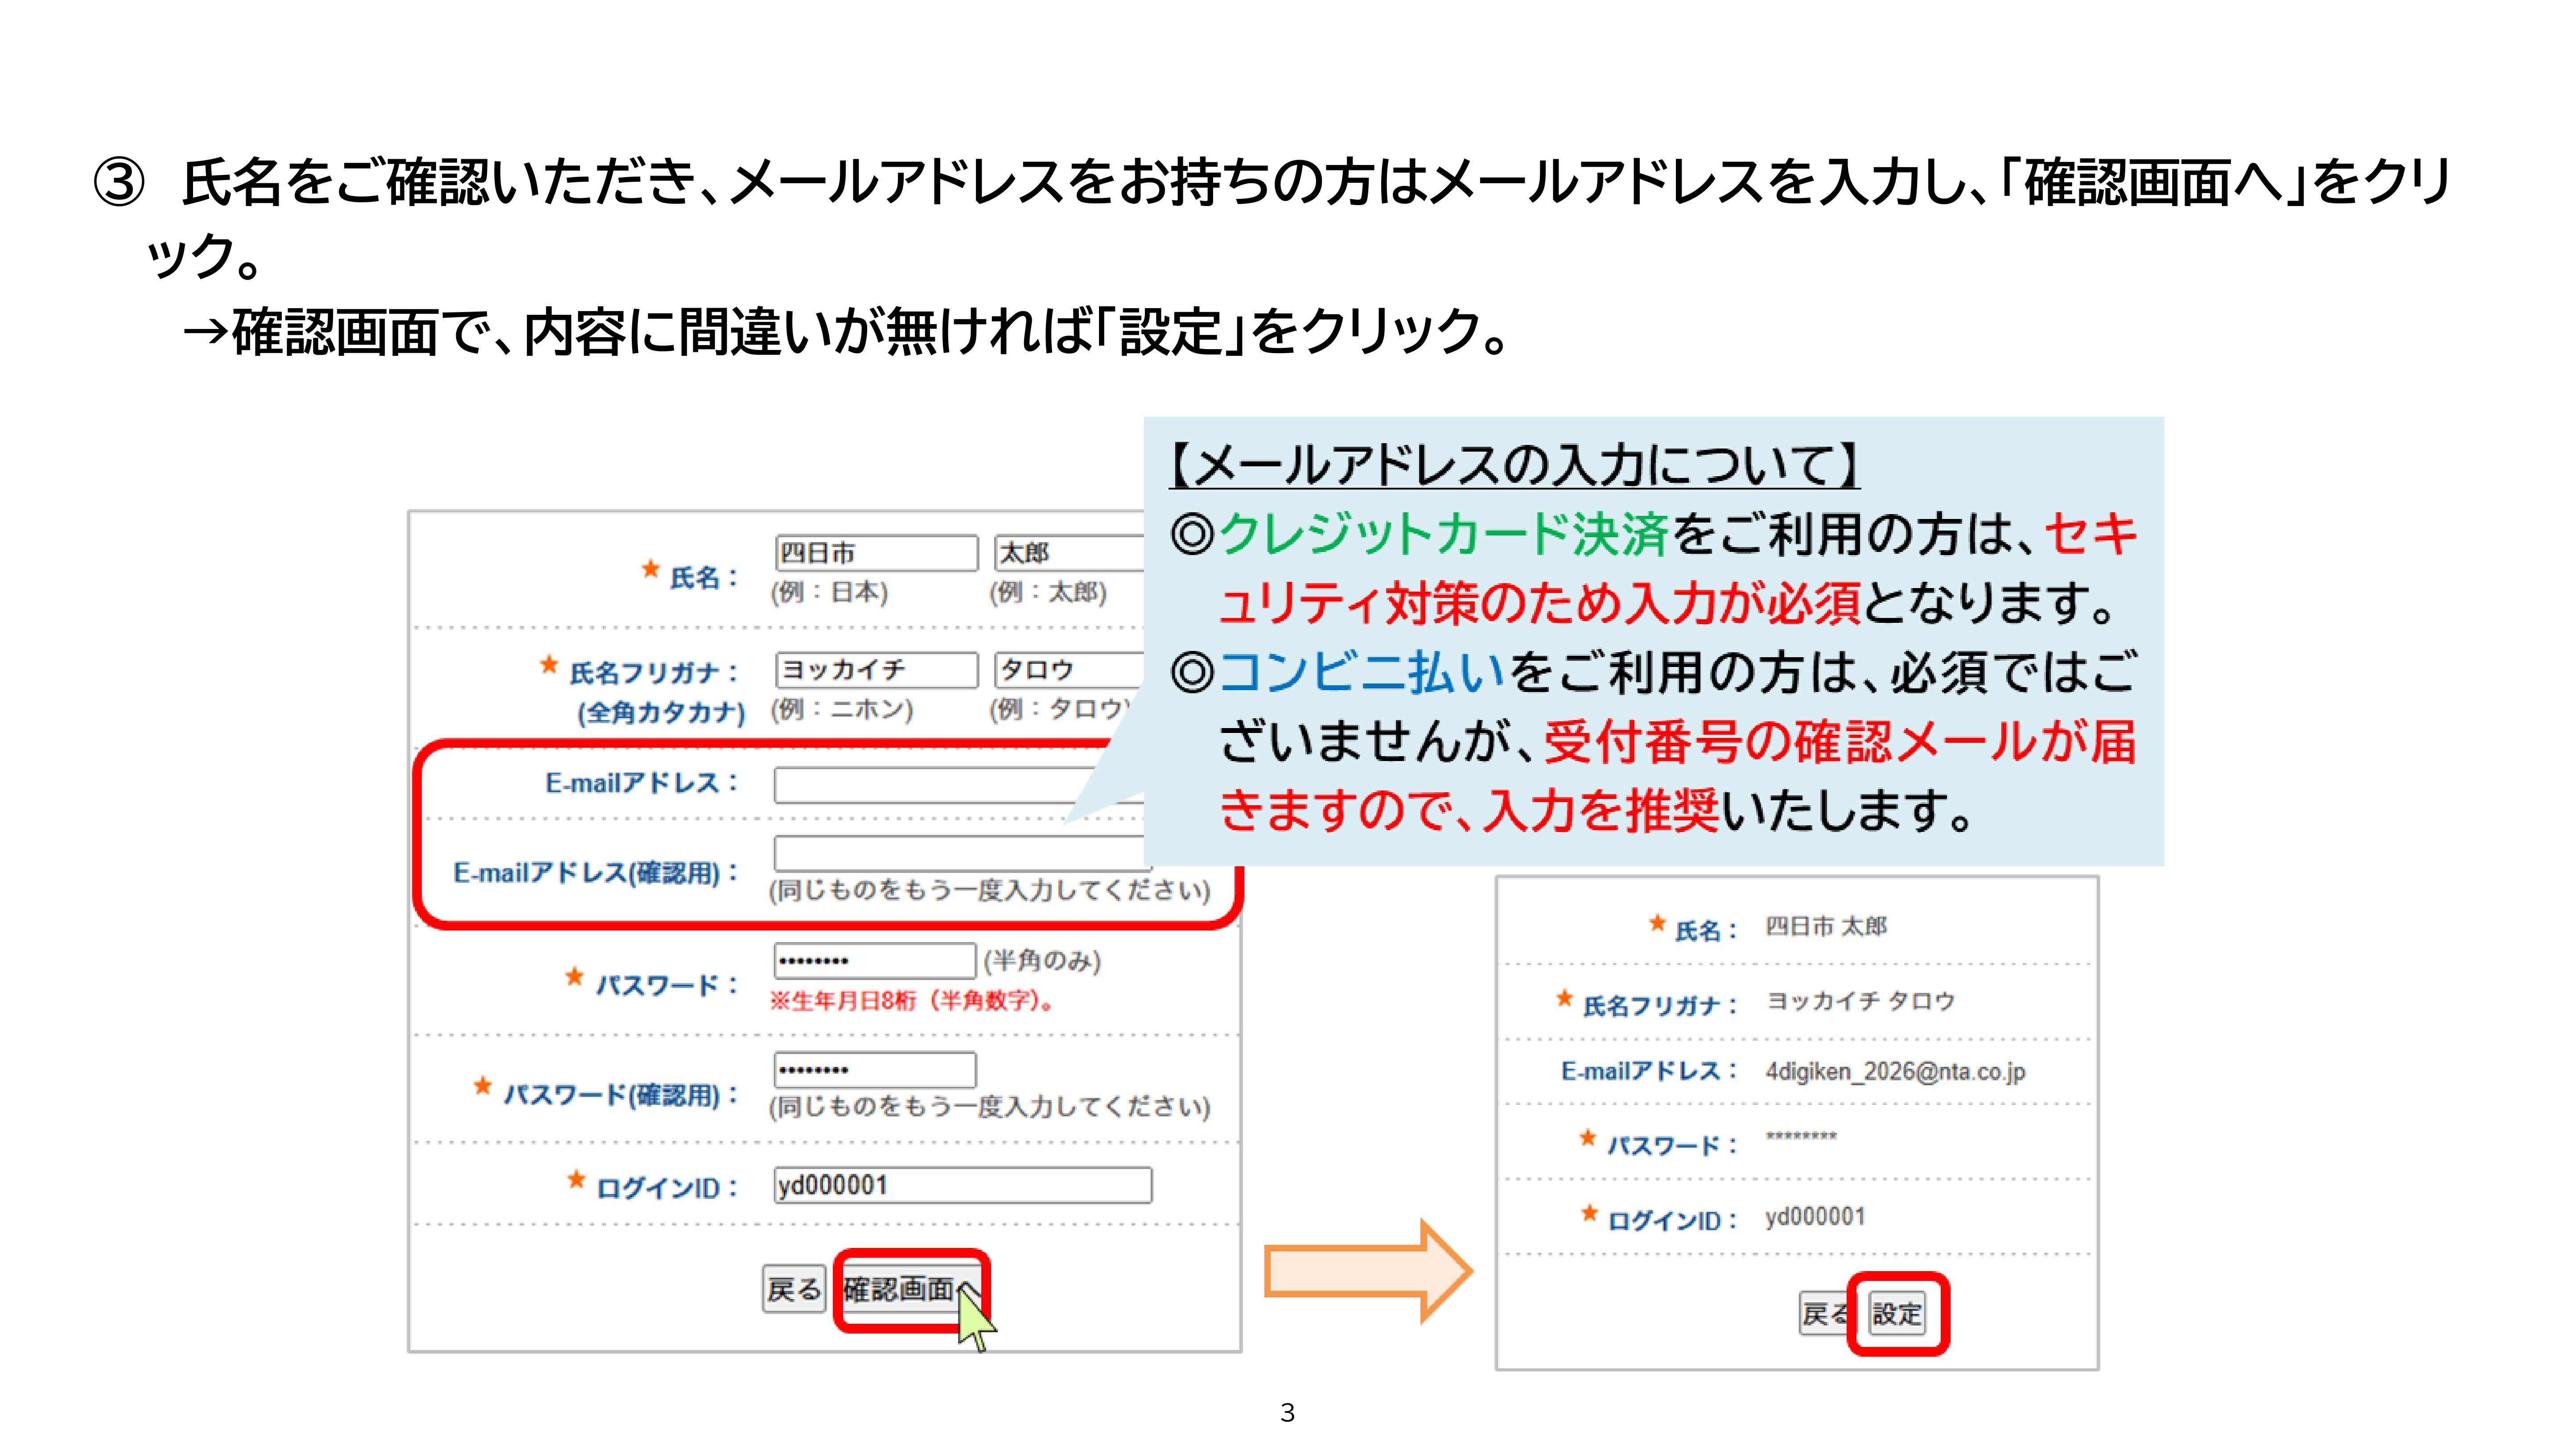Click the 設定 button on the confirmation screen
2576x1449 pixels.
click(1897, 1313)
